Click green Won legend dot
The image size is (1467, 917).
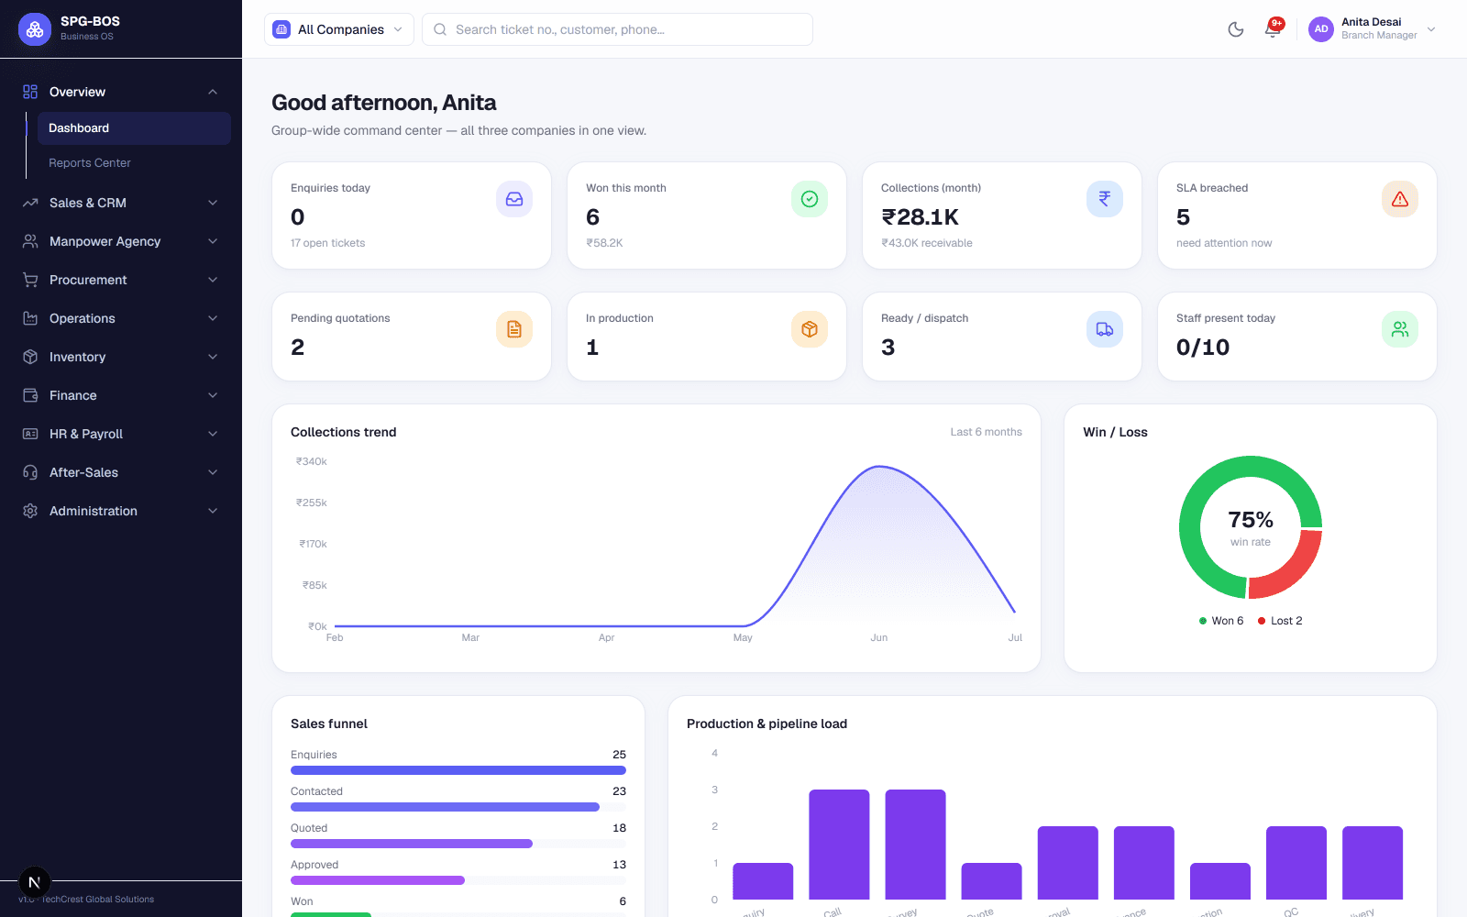click(1203, 621)
